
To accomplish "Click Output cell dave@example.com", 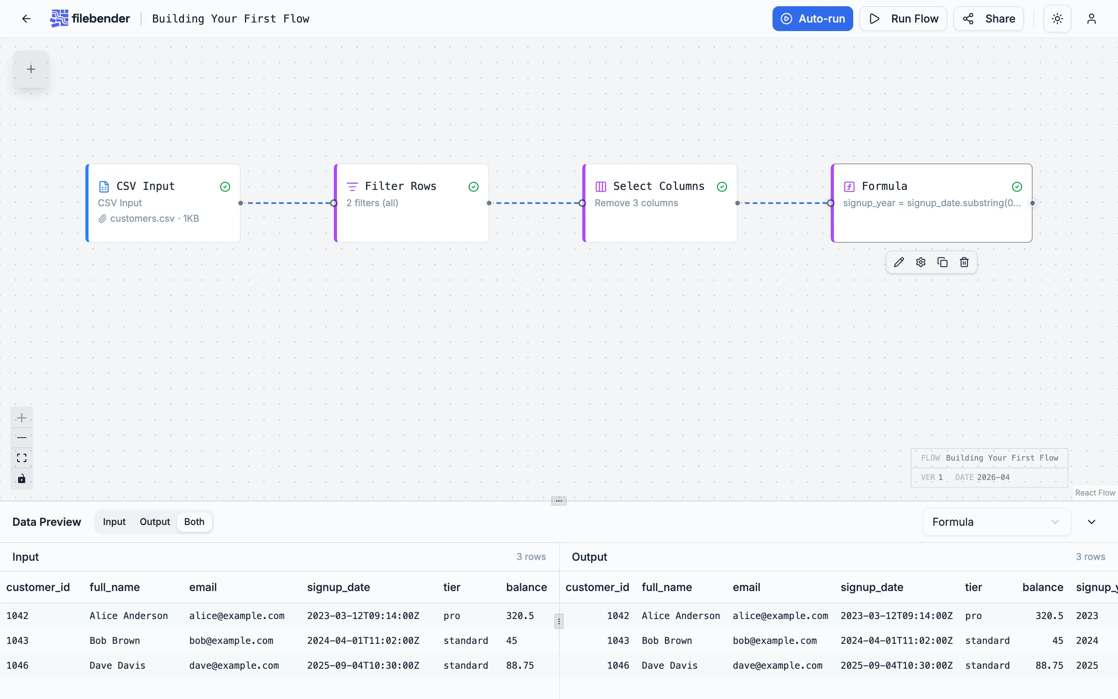I will coord(778,666).
